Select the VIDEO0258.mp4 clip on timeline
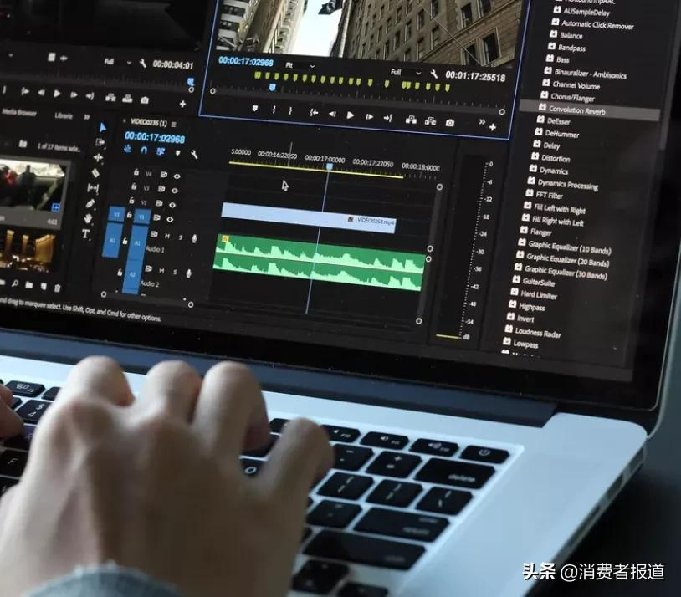The height and width of the screenshot is (597, 681). point(309,217)
